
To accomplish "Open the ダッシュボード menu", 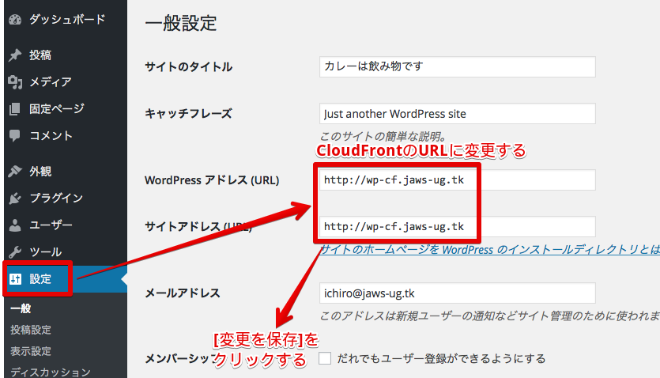I will [66, 19].
